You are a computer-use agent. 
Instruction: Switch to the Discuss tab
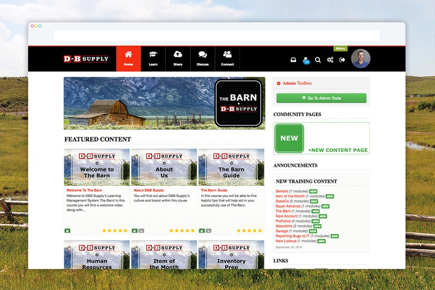pyautogui.click(x=202, y=58)
